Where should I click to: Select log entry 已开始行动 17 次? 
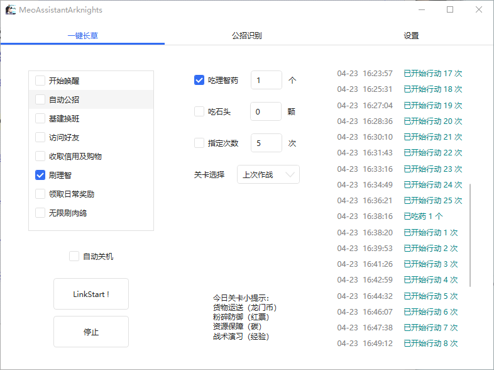[433, 74]
